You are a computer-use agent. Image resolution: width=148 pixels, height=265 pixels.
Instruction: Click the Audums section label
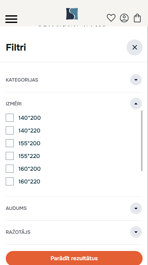(16, 208)
